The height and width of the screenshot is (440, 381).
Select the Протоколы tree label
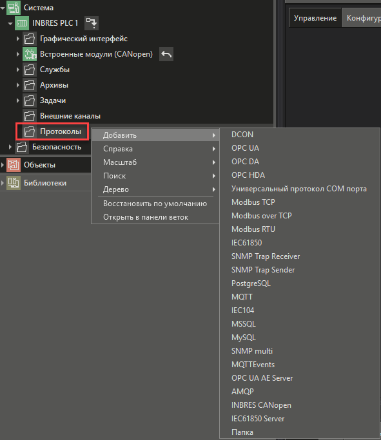pos(61,131)
